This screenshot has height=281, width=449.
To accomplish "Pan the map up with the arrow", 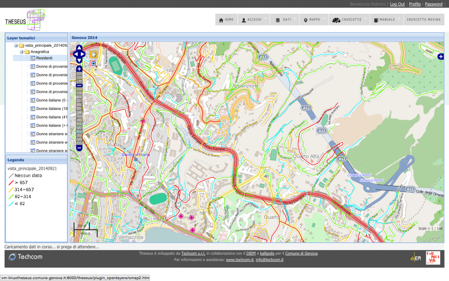I will coord(79,48).
